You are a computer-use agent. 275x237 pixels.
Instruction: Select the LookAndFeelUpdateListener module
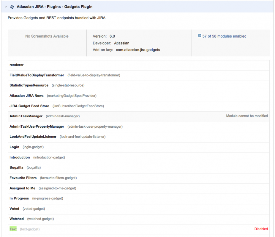(33, 137)
